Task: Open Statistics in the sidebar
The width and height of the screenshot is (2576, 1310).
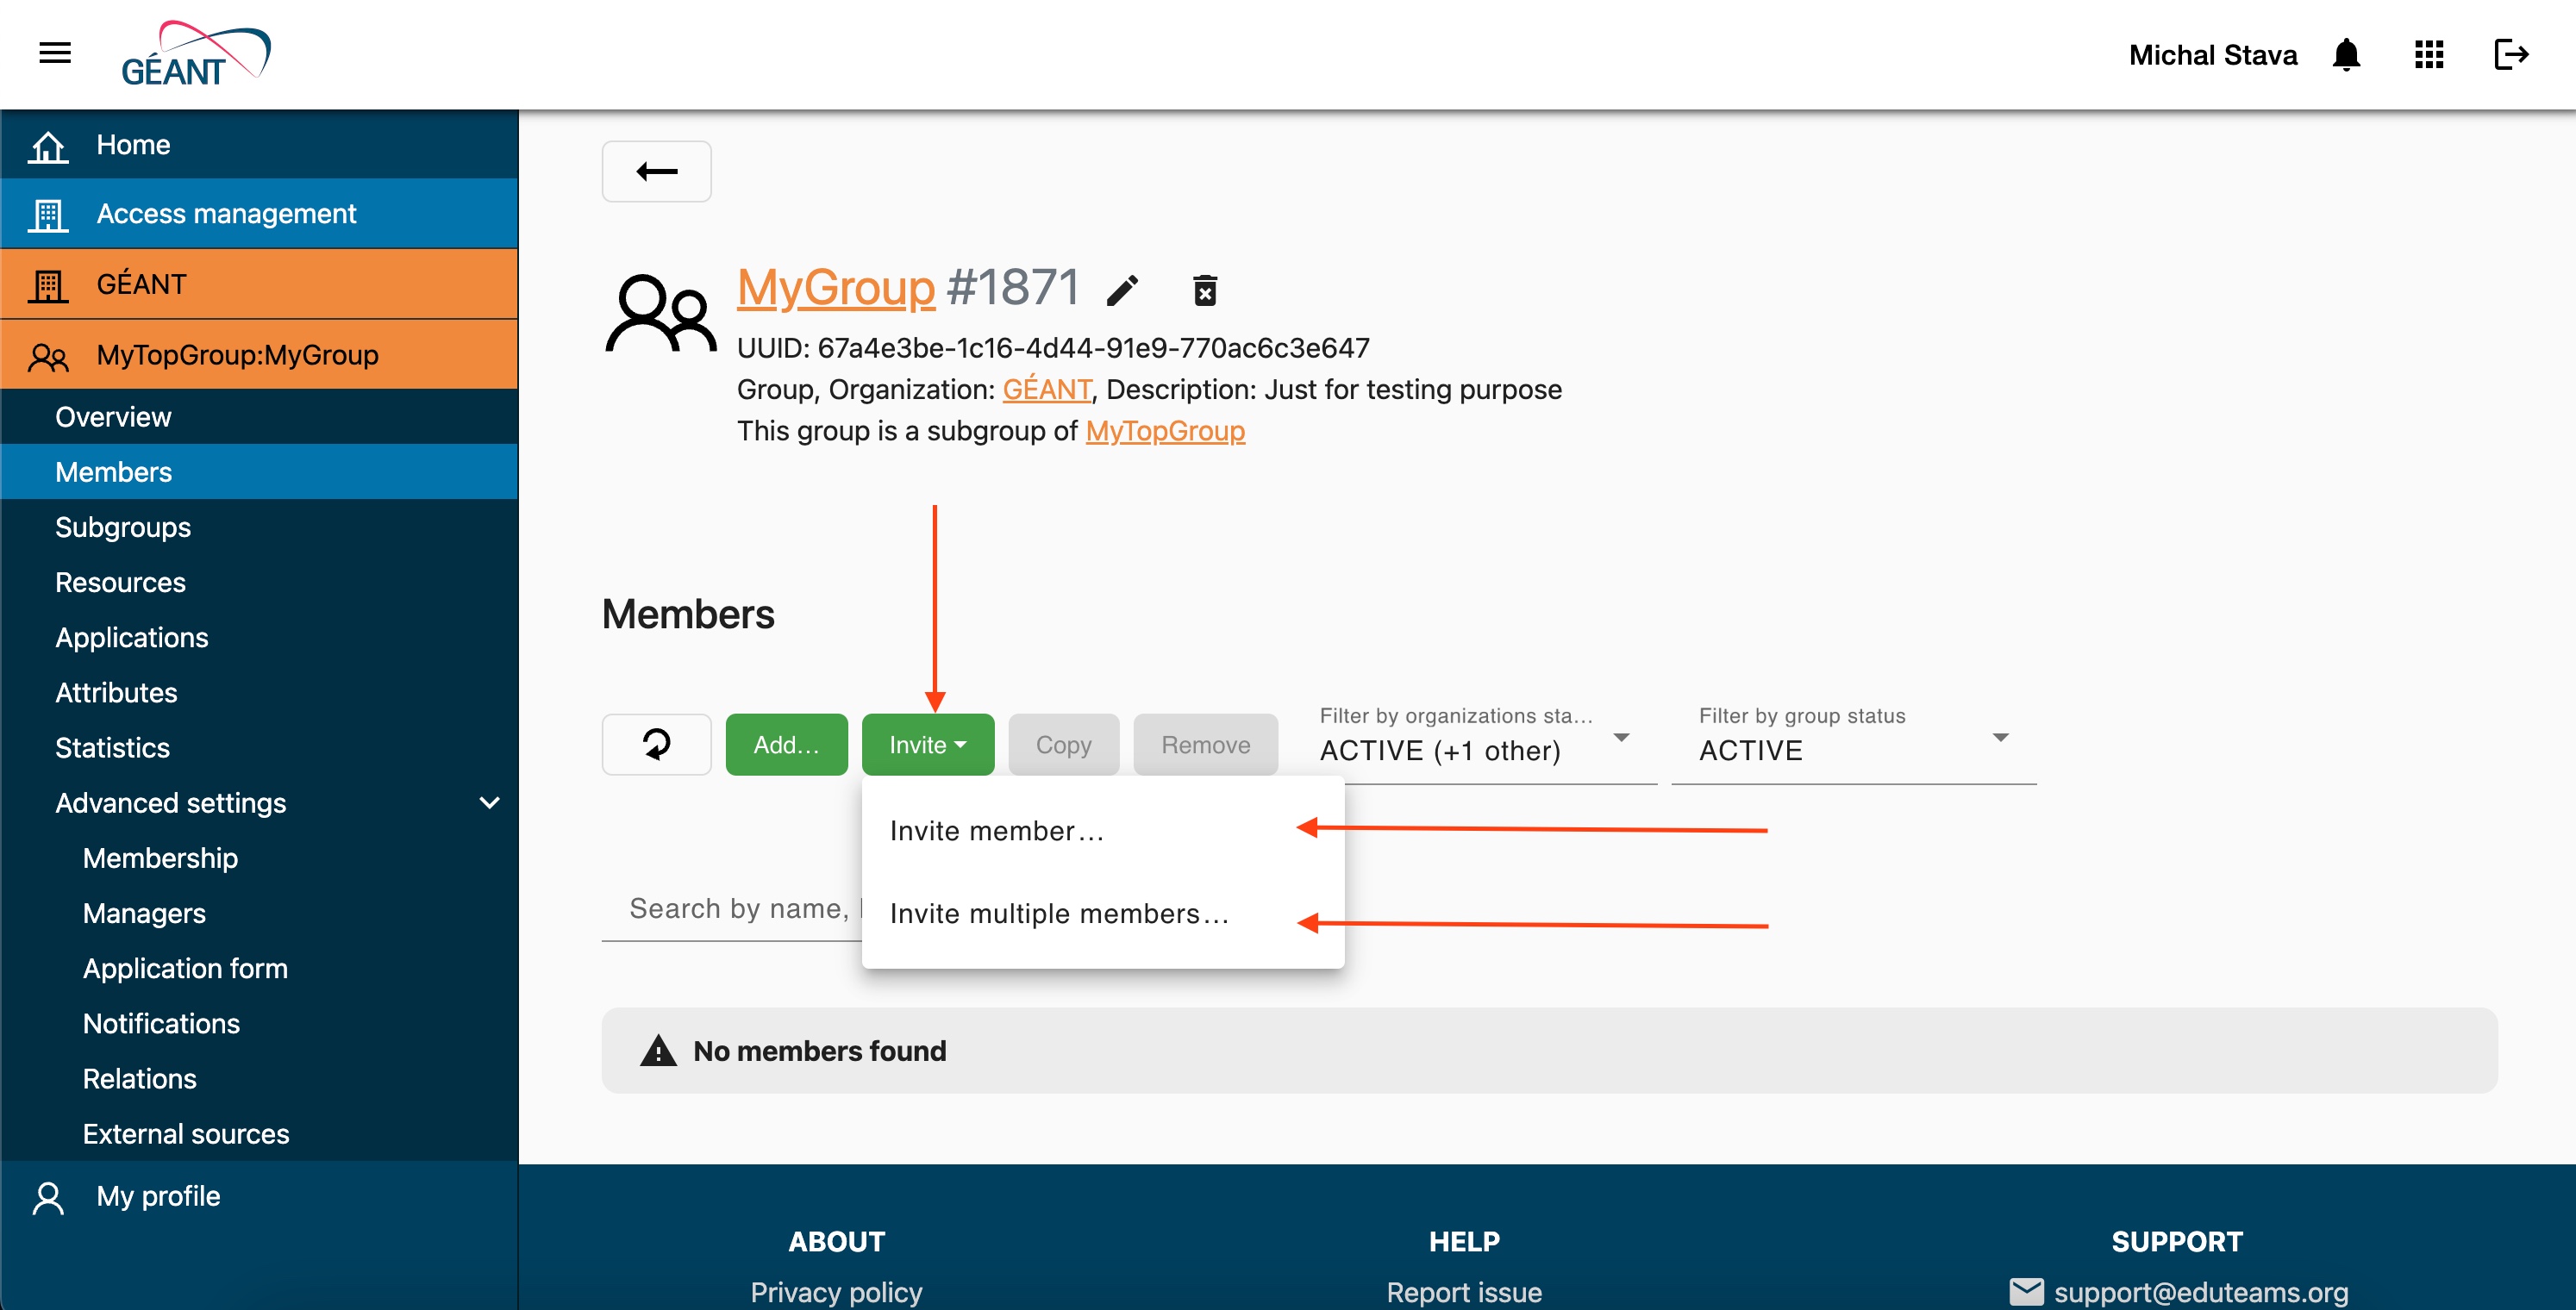Action: pyautogui.click(x=259, y=748)
